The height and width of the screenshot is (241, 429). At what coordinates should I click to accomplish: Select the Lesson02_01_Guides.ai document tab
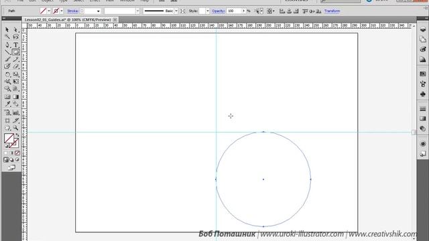(68, 19)
